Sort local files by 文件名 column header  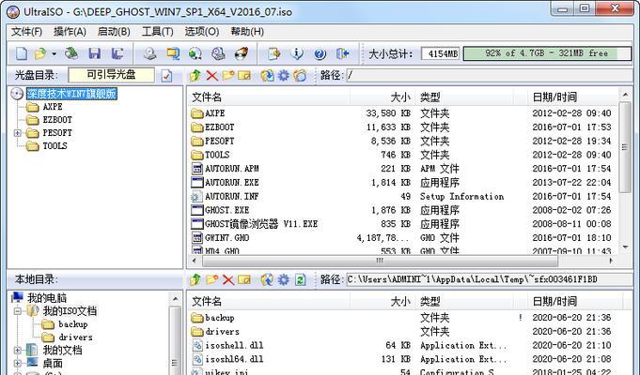[270, 301]
